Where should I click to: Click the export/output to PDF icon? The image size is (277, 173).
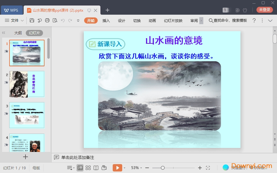point(40,20)
